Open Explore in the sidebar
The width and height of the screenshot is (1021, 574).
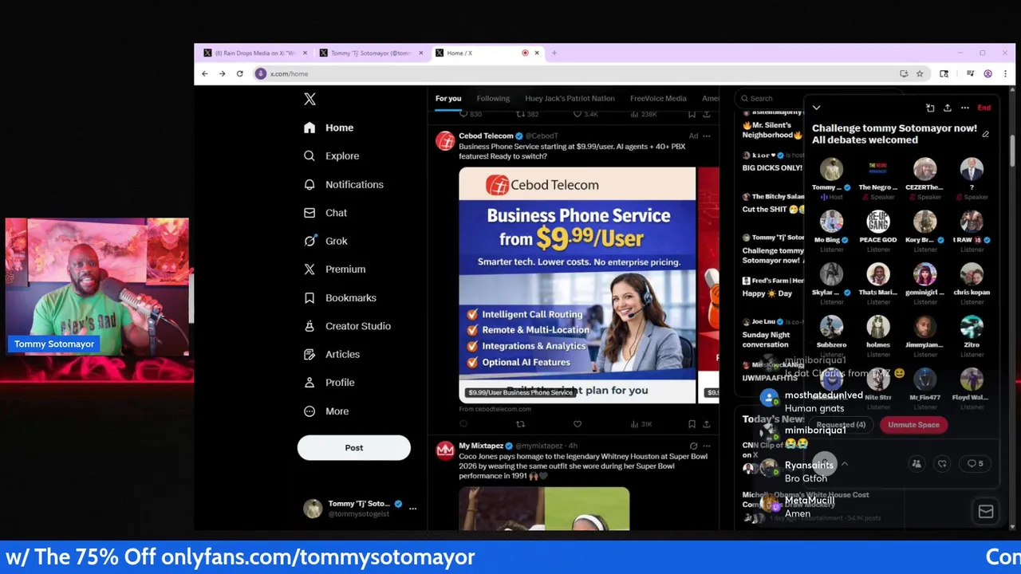331,155
